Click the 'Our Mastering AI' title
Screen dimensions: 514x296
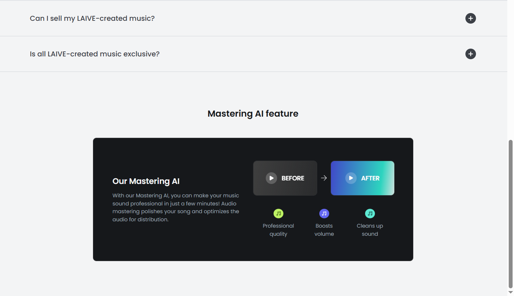pyautogui.click(x=146, y=181)
